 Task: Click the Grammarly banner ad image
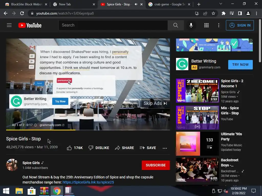[214, 45]
